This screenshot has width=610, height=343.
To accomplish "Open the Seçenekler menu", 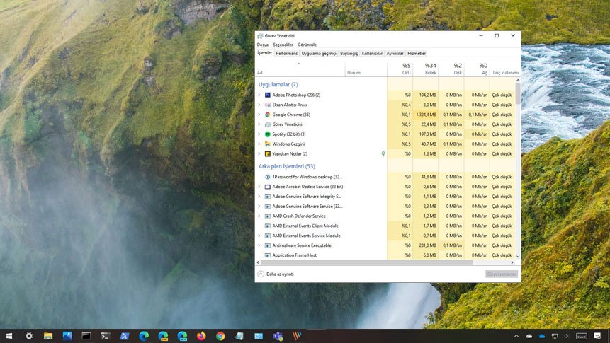I will (283, 45).
